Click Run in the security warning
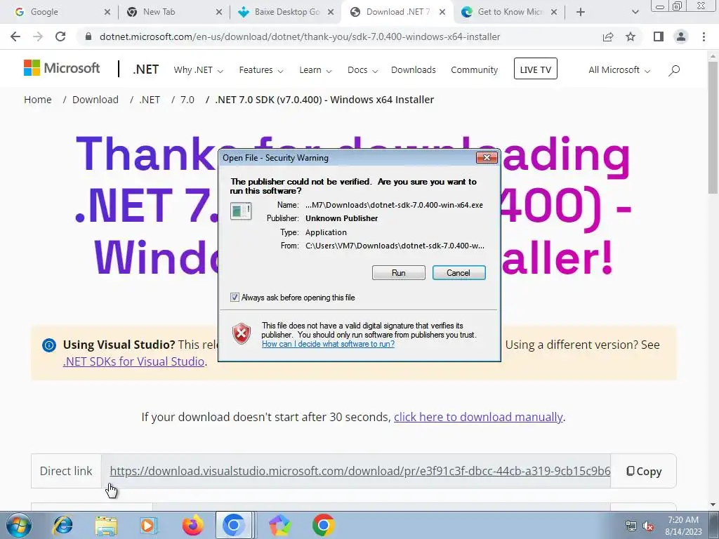 pos(399,273)
